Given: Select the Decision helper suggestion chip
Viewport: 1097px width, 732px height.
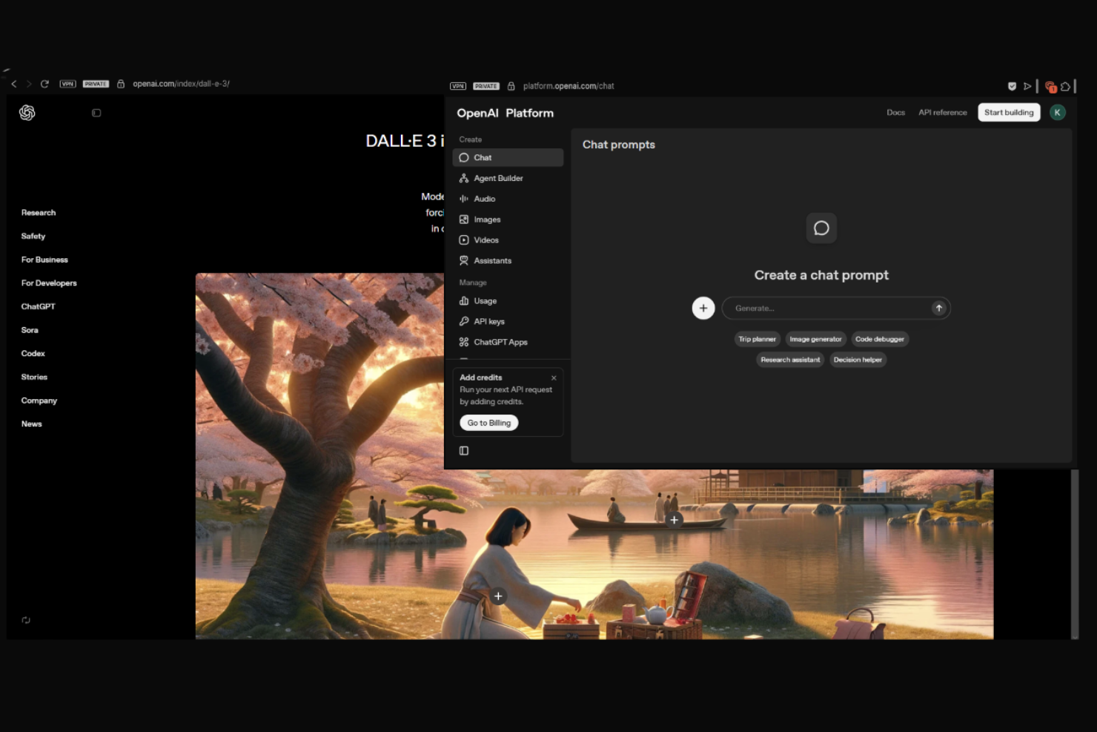Looking at the screenshot, I should 858,360.
